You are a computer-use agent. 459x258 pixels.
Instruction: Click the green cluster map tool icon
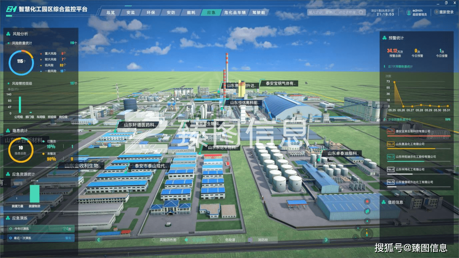[367, 211]
